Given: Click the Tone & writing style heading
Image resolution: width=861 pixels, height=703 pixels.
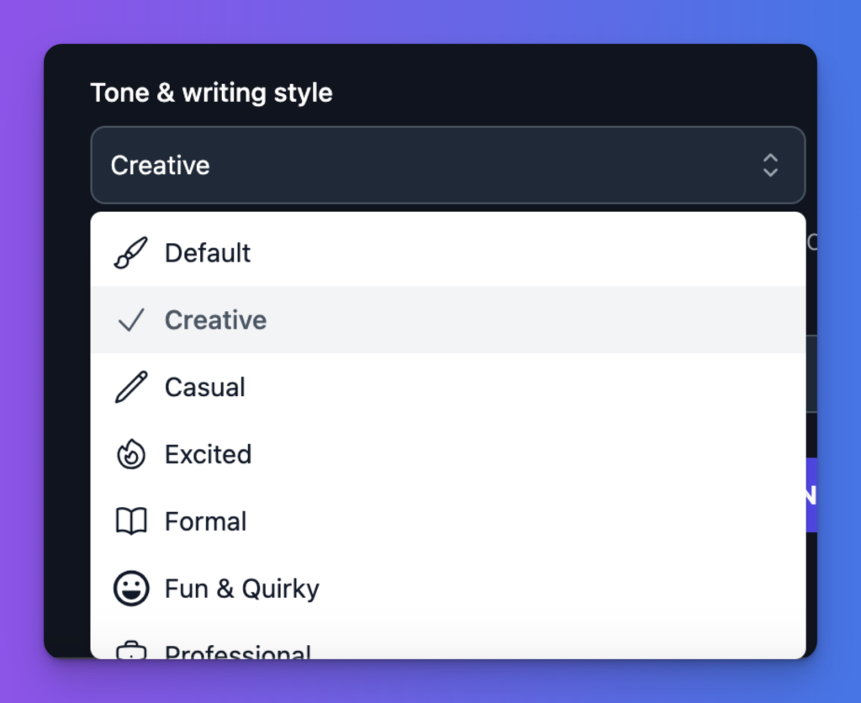Looking at the screenshot, I should 211,92.
